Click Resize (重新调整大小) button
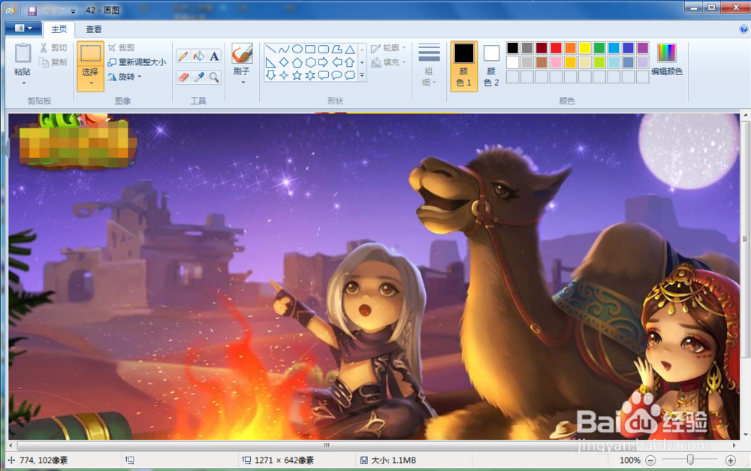Screen dimensions: 751x471 (x=137, y=62)
